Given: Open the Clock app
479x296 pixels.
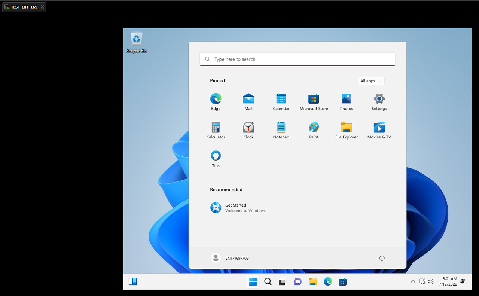Looking at the screenshot, I should pyautogui.click(x=248, y=130).
